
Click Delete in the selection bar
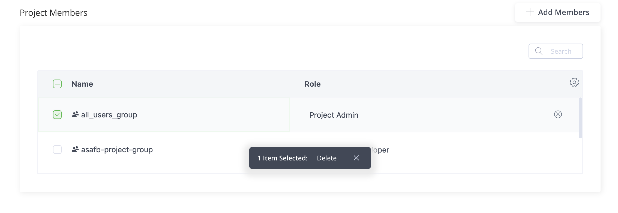326,158
